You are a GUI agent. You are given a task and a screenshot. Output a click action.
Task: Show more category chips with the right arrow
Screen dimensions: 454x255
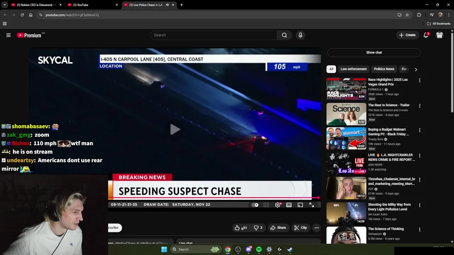pyautogui.click(x=416, y=69)
